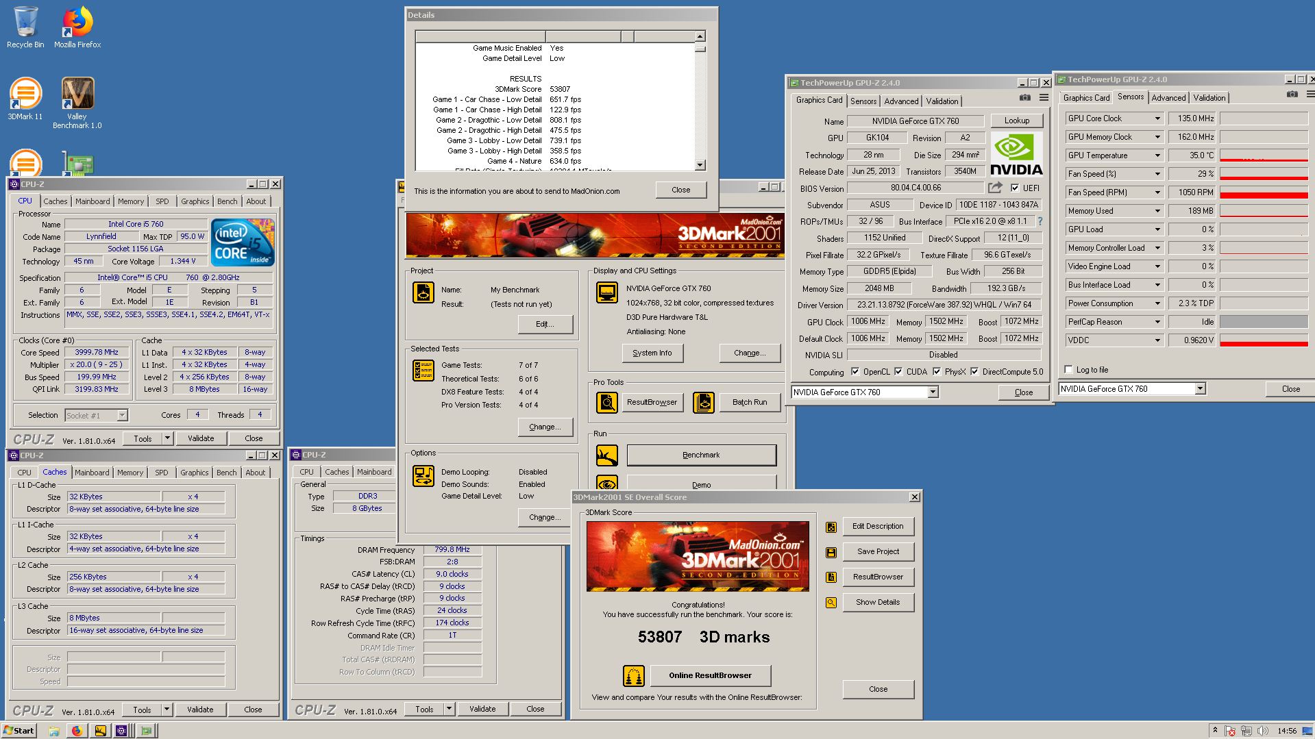The image size is (1315, 739).
Task: Click the Benchmark run icon in 3DMark2001
Action: point(606,455)
